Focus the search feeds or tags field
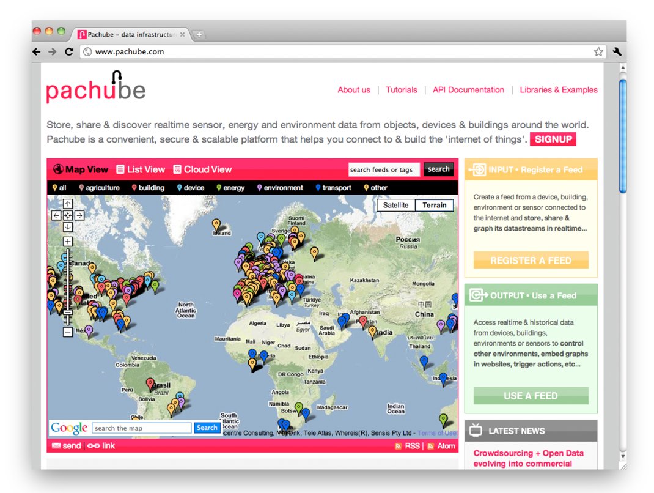 coord(384,169)
